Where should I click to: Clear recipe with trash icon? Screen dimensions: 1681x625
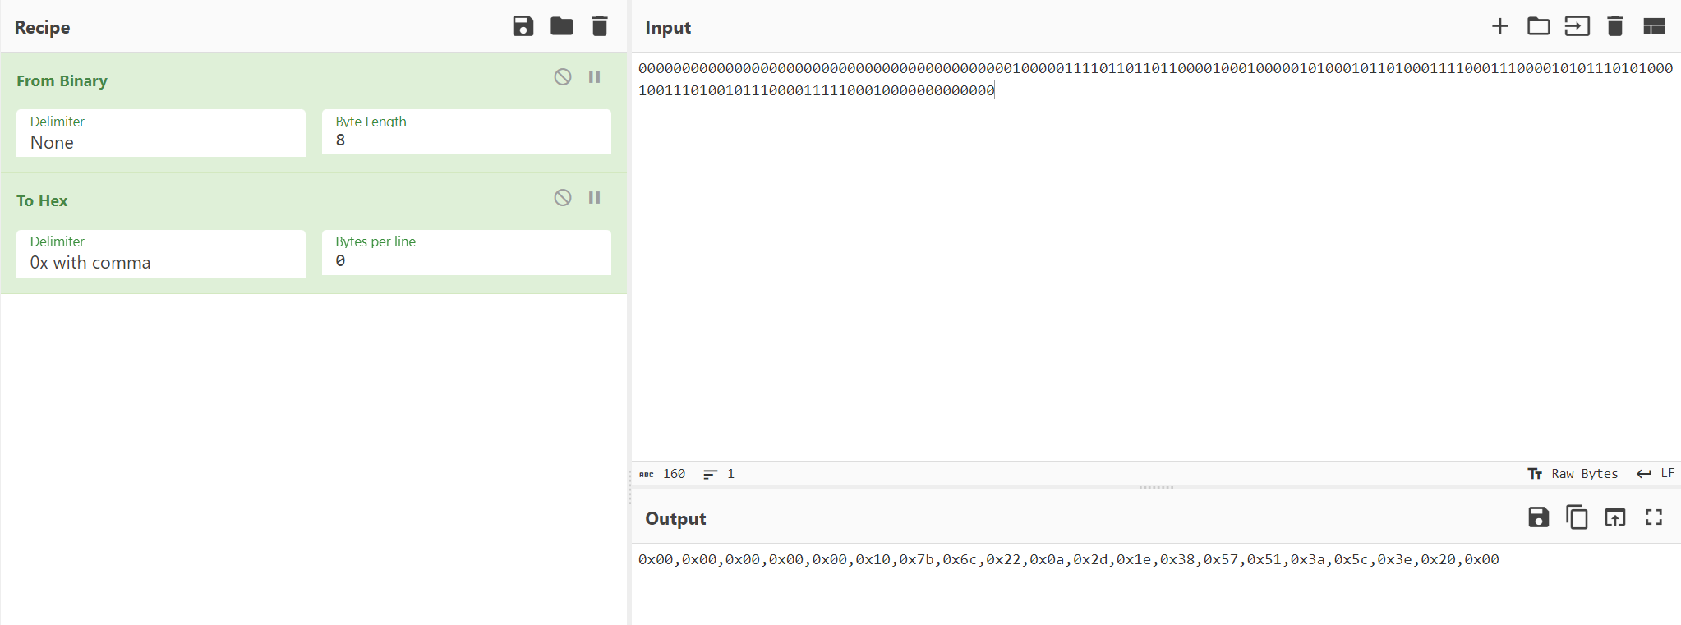[x=600, y=26]
